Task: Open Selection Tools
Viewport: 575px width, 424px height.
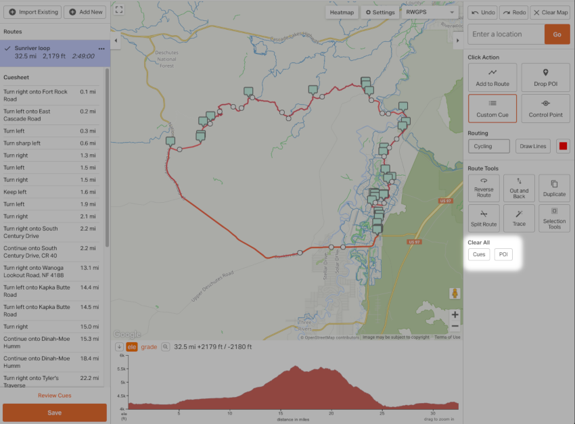Action: coord(554,218)
